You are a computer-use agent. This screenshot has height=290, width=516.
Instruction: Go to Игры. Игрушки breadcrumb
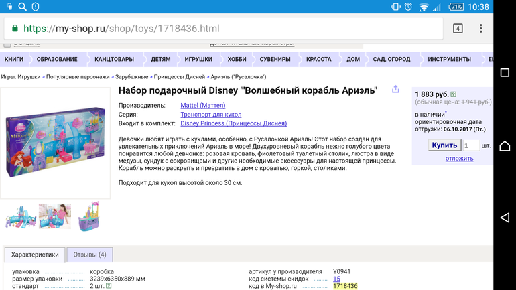[x=20, y=76]
